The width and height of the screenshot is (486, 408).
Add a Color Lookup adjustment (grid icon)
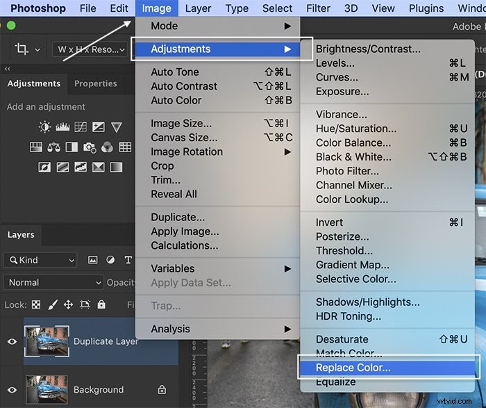pyautogui.click(x=125, y=147)
